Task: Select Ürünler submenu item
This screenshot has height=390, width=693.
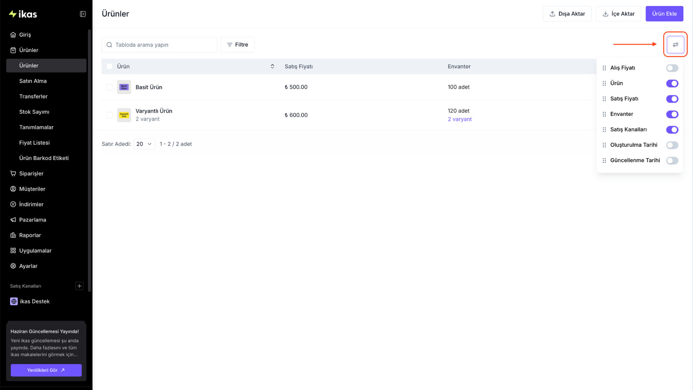Action: point(46,66)
